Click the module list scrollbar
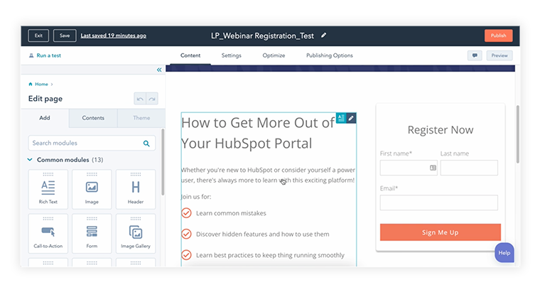 click(x=163, y=162)
